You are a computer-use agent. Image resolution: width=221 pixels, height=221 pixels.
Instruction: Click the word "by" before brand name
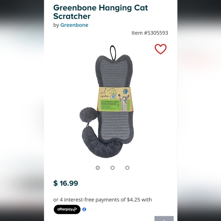(56, 25)
